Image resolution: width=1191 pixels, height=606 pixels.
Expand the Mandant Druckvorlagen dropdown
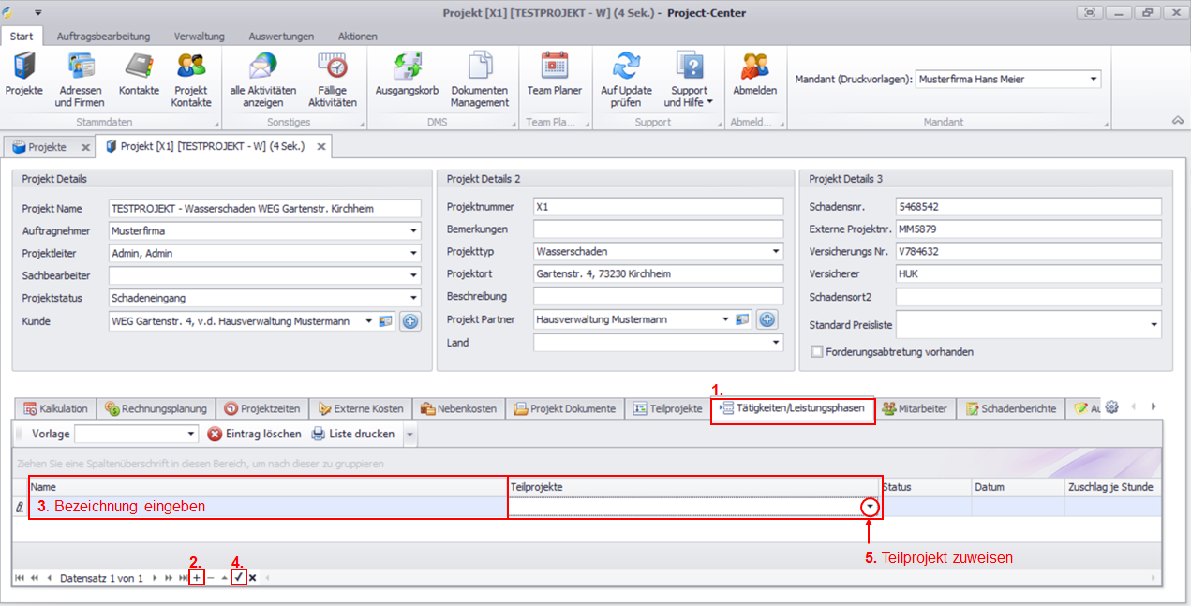pos(1093,80)
